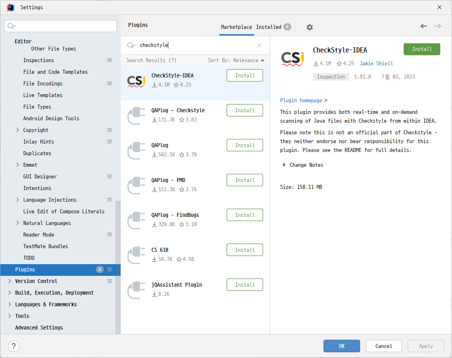Image resolution: width=452 pixels, height=358 pixels.
Task: Open the Plugin homepage link
Action: point(304,100)
